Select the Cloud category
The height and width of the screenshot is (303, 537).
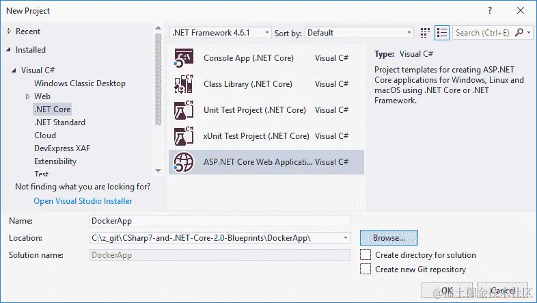tap(45, 135)
